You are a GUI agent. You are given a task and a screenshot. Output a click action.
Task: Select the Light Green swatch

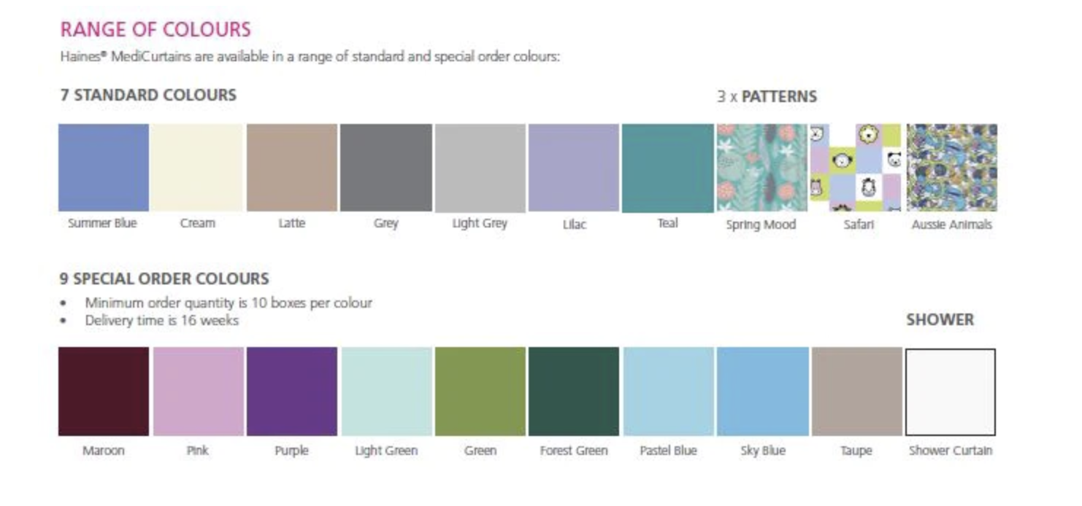tap(386, 392)
